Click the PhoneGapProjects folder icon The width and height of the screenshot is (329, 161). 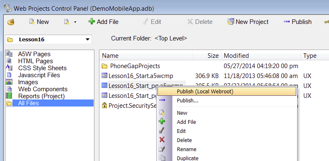[104, 66]
